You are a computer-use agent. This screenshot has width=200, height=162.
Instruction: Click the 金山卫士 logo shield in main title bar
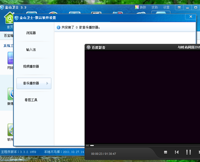pos(2,7)
